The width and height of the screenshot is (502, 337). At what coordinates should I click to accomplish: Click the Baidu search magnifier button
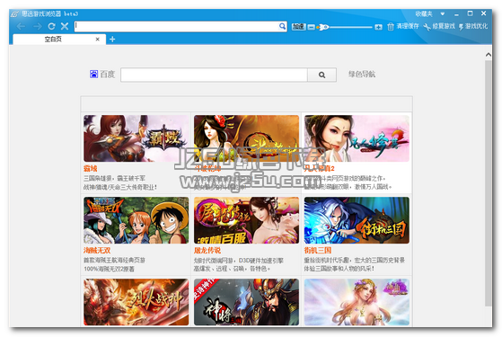(x=321, y=75)
